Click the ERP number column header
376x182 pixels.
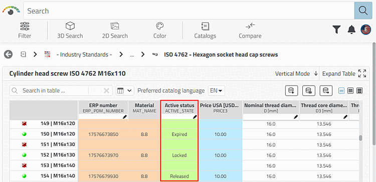click(x=103, y=107)
